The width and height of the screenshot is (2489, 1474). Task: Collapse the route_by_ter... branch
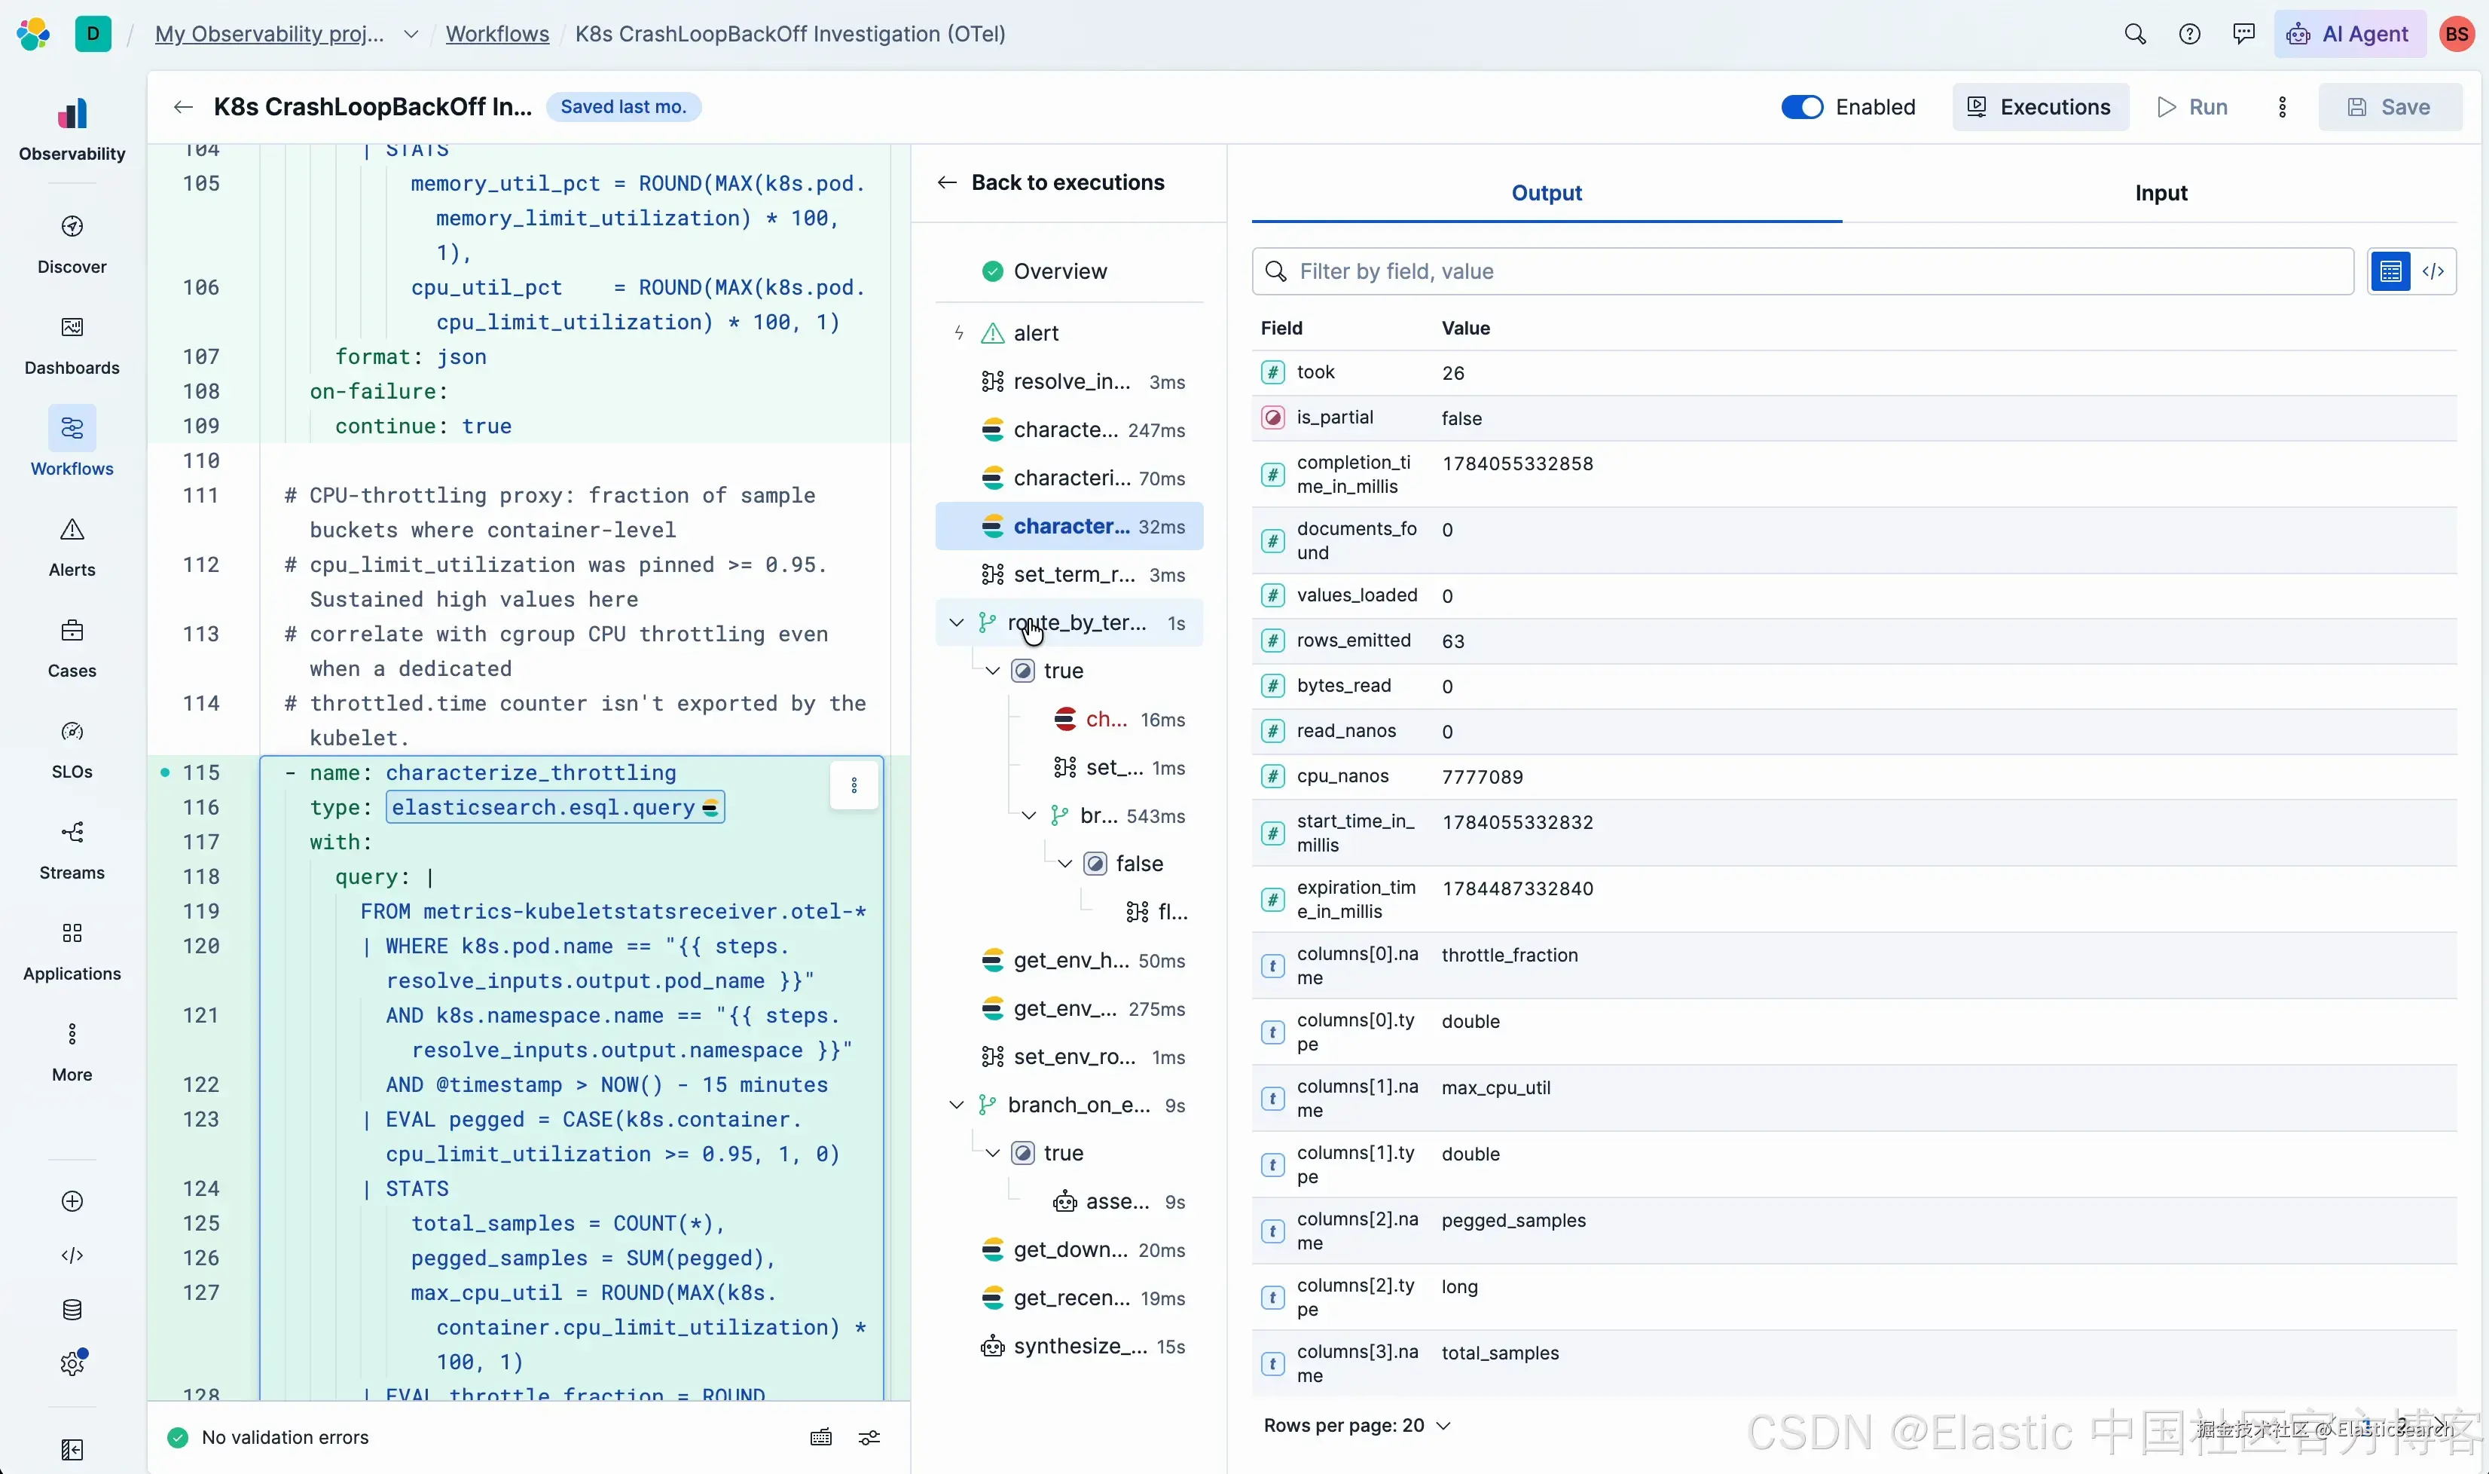[956, 622]
